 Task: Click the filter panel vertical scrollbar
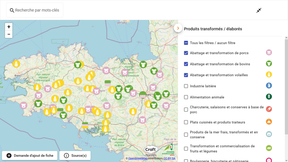coord(286,86)
